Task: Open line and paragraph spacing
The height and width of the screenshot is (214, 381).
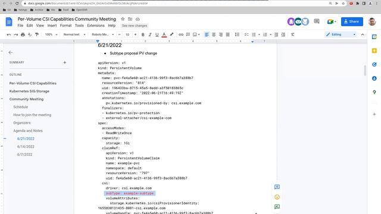Action: (x=237, y=34)
